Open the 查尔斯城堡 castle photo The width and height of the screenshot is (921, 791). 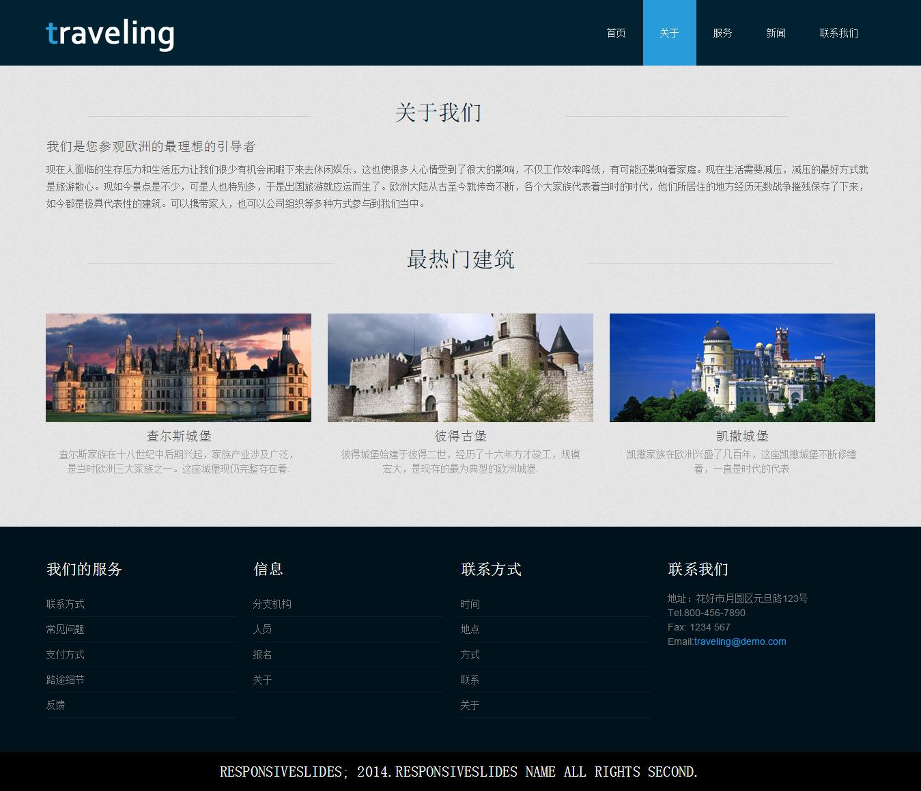[178, 367]
